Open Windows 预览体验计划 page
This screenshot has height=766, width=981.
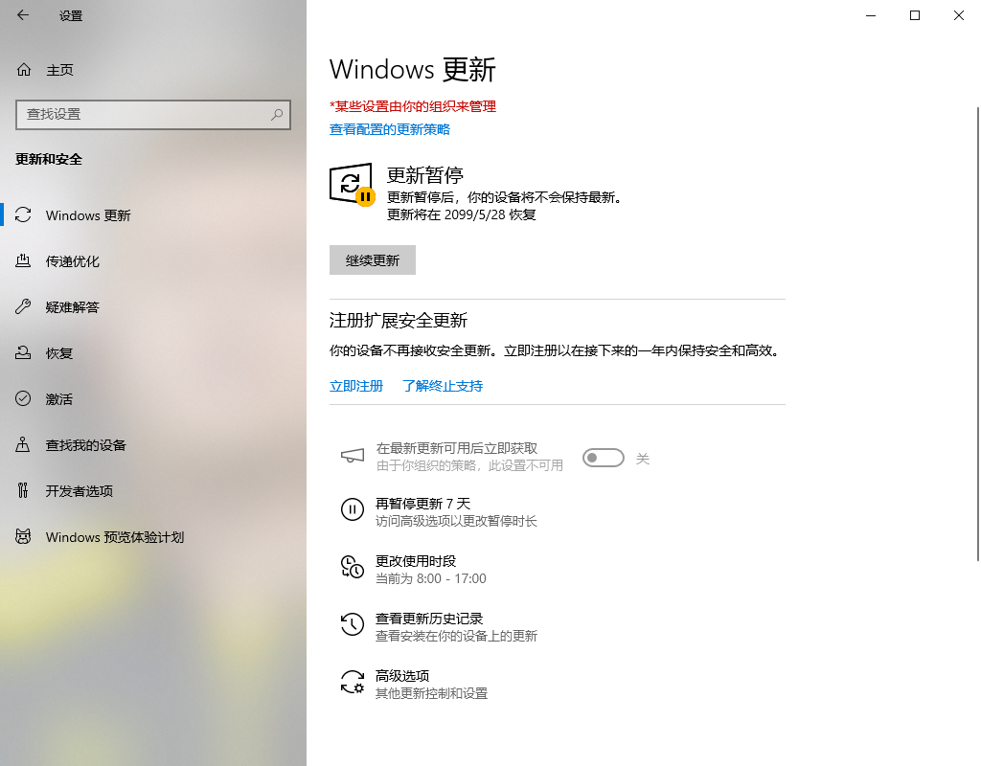153,537
